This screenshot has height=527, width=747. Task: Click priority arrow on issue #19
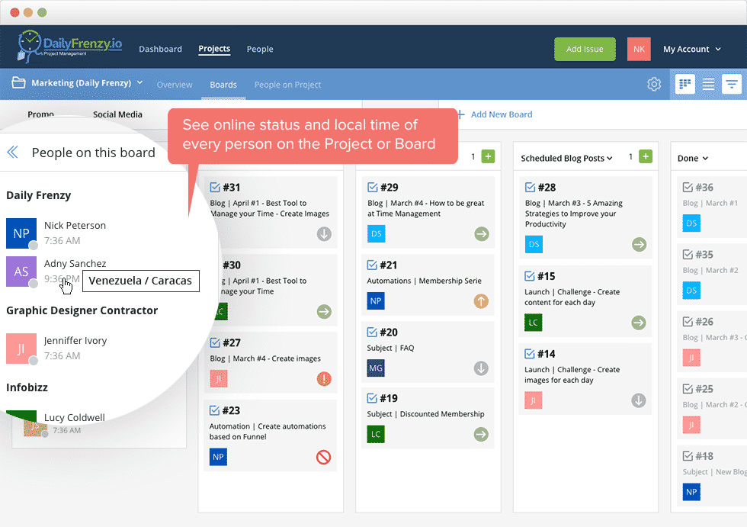pyautogui.click(x=481, y=434)
